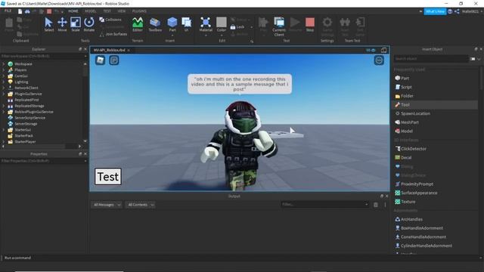Open Output panel three-dot options

(x=385, y=205)
